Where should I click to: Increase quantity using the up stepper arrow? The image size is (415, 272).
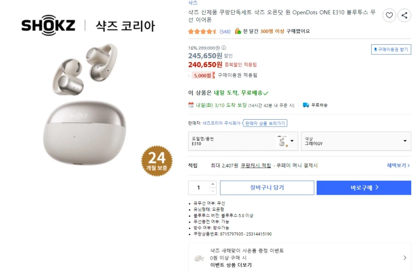tap(213, 185)
